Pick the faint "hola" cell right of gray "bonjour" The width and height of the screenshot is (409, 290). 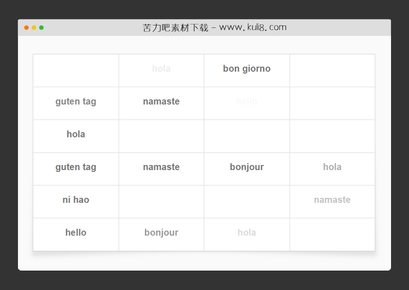tap(246, 233)
